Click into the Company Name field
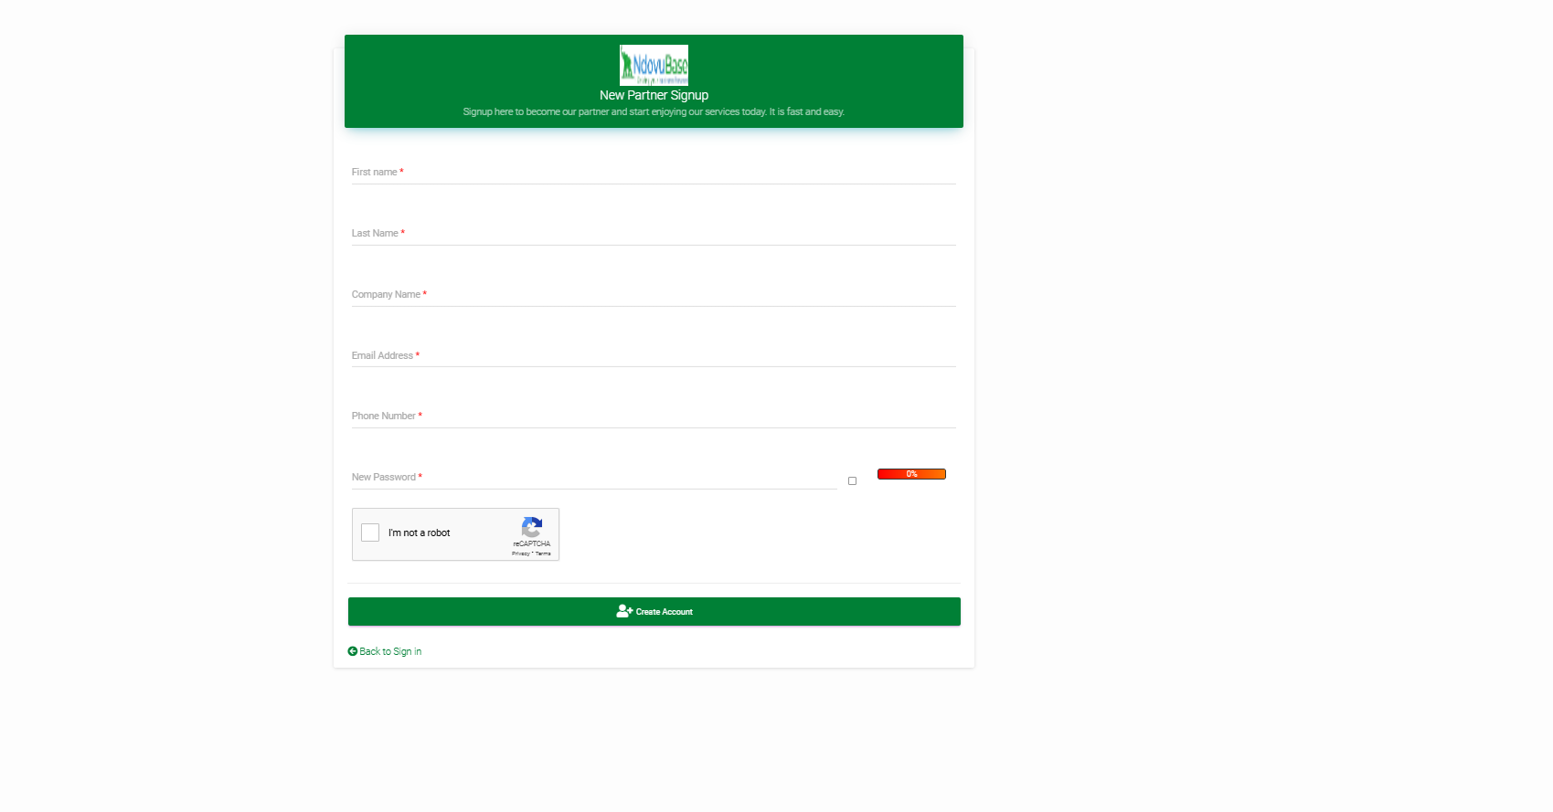The width and height of the screenshot is (1553, 812). [x=654, y=294]
